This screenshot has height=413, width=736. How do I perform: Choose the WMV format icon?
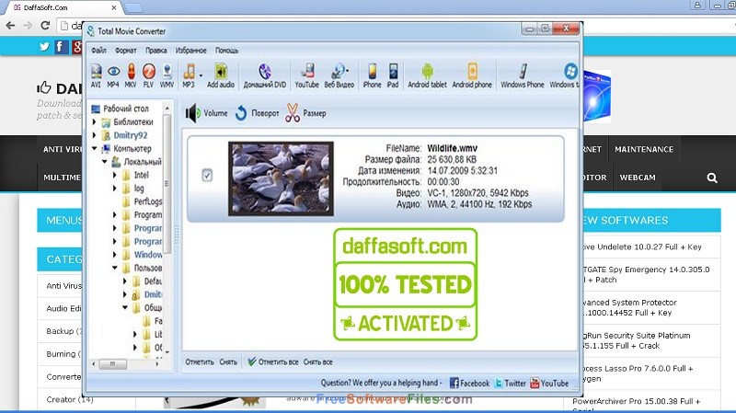[167, 75]
